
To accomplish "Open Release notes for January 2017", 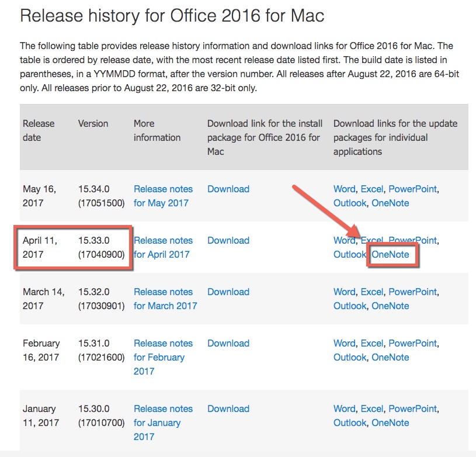I will pos(163,423).
